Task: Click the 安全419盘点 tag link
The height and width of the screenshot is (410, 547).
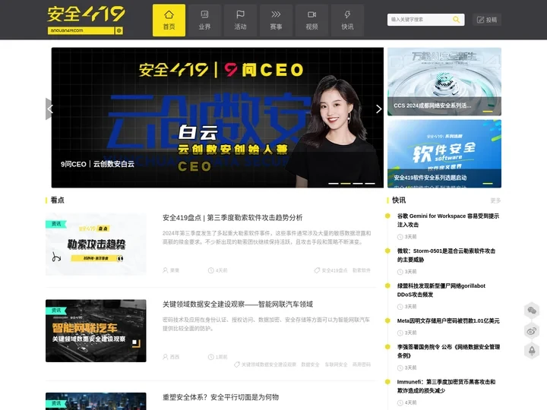Action: tap(334, 270)
